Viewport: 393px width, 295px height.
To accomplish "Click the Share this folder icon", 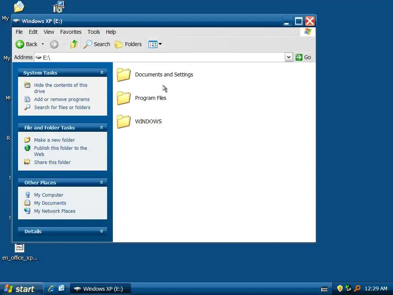I will [27, 162].
